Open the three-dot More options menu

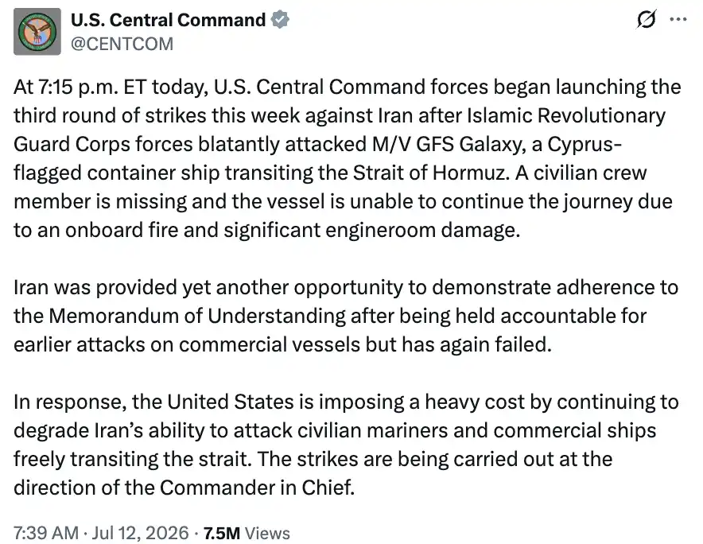point(678,19)
